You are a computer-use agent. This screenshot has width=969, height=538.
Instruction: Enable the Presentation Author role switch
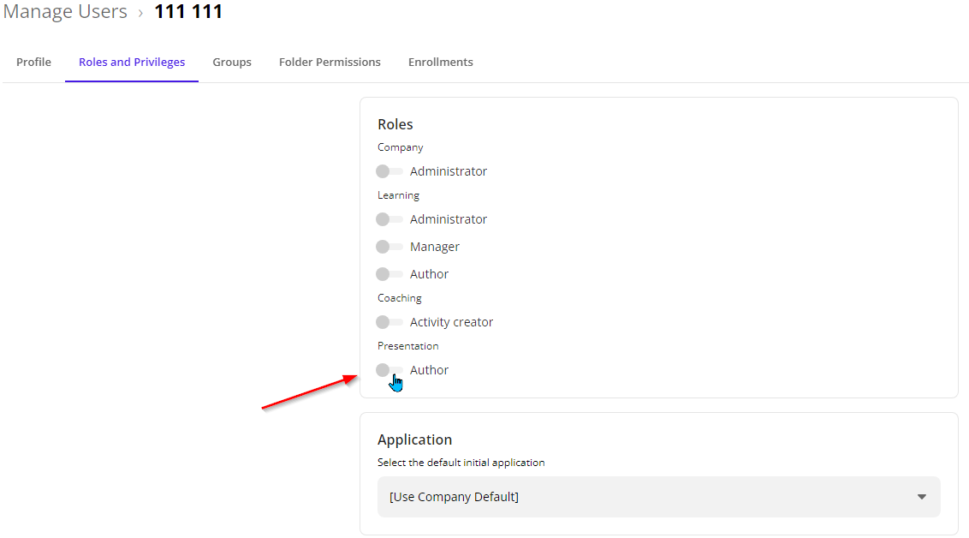389,370
